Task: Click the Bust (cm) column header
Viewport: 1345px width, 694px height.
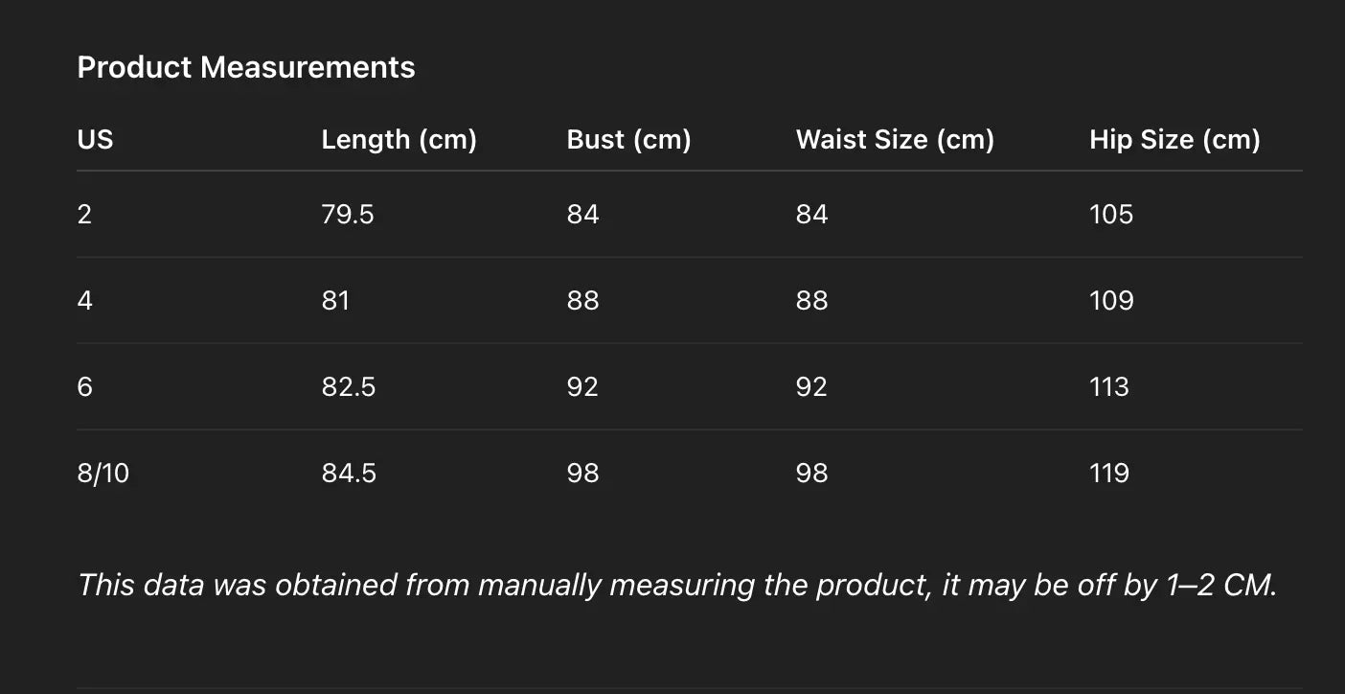Action: point(628,140)
